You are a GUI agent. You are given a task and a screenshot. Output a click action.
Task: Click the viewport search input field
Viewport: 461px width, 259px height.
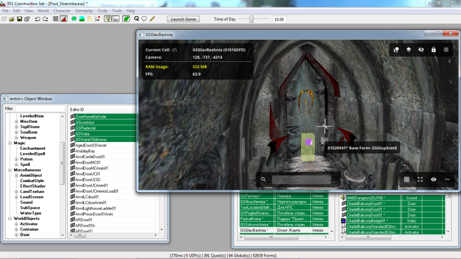tap(301, 180)
